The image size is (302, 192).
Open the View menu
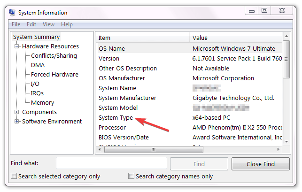(x=48, y=24)
